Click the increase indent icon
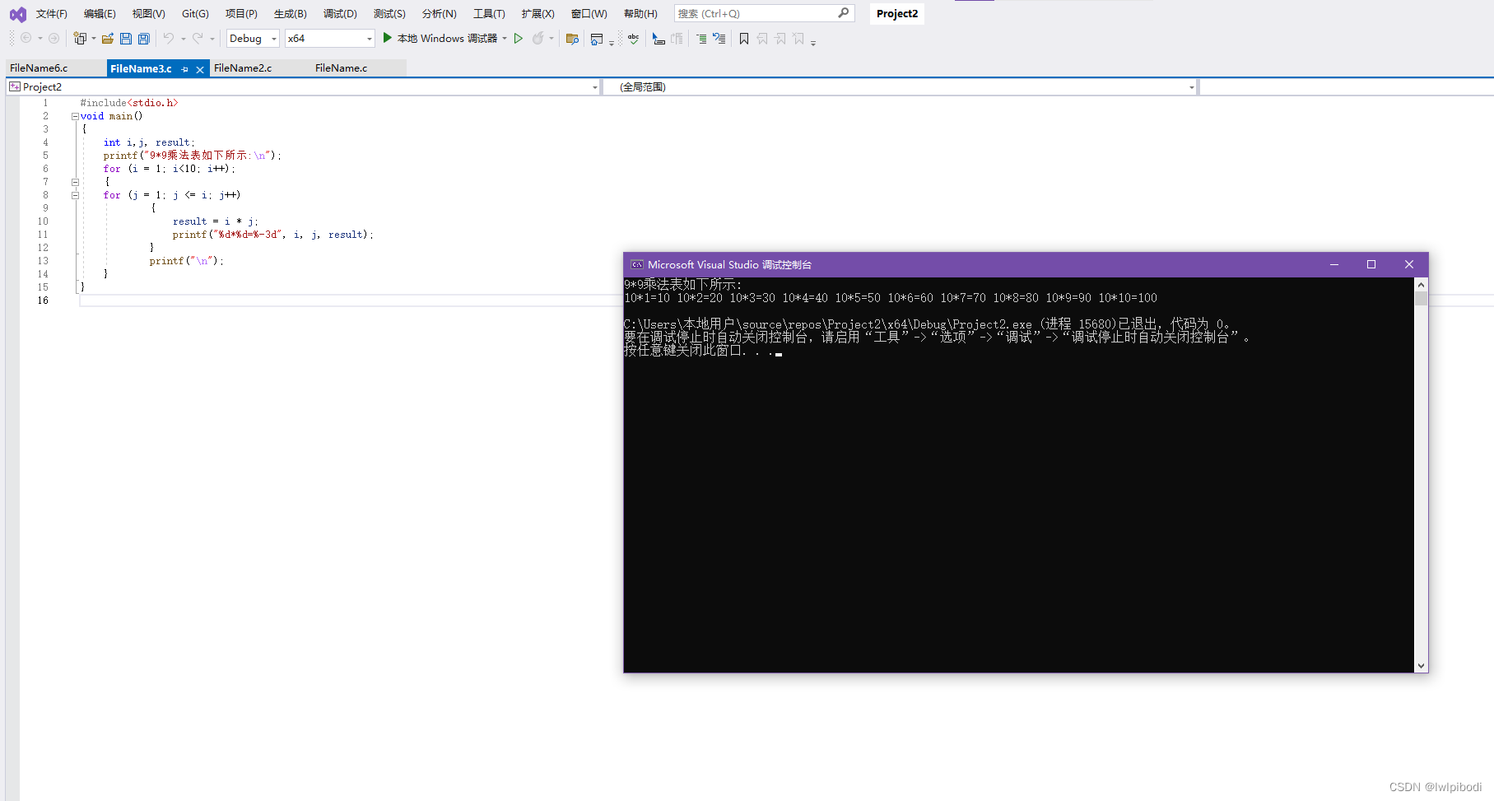This screenshot has width=1494, height=801. [701, 39]
